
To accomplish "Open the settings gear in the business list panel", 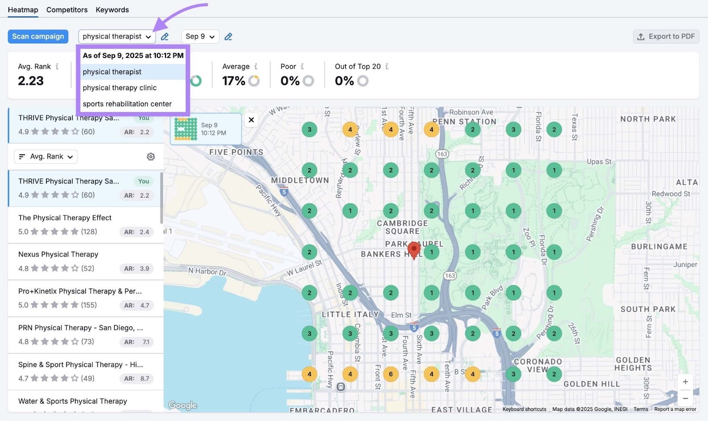I will (150, 157).
